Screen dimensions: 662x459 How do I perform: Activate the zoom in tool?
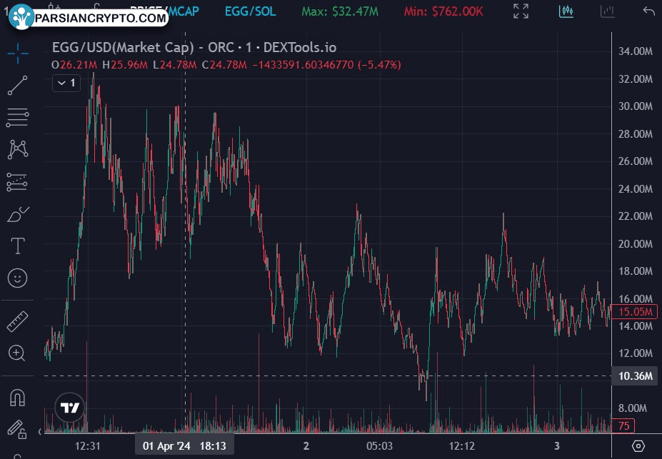coord(18,353)
